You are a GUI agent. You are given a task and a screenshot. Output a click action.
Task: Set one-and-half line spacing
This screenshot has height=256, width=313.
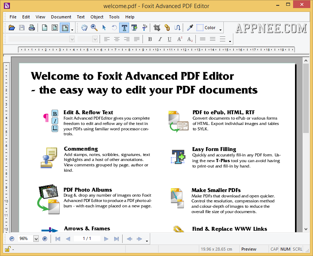click(x=213, y=39)
